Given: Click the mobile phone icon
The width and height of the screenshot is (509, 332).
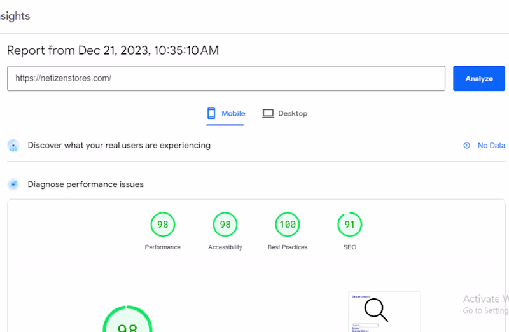Looking at the screenshot, I should click(211, 113).
